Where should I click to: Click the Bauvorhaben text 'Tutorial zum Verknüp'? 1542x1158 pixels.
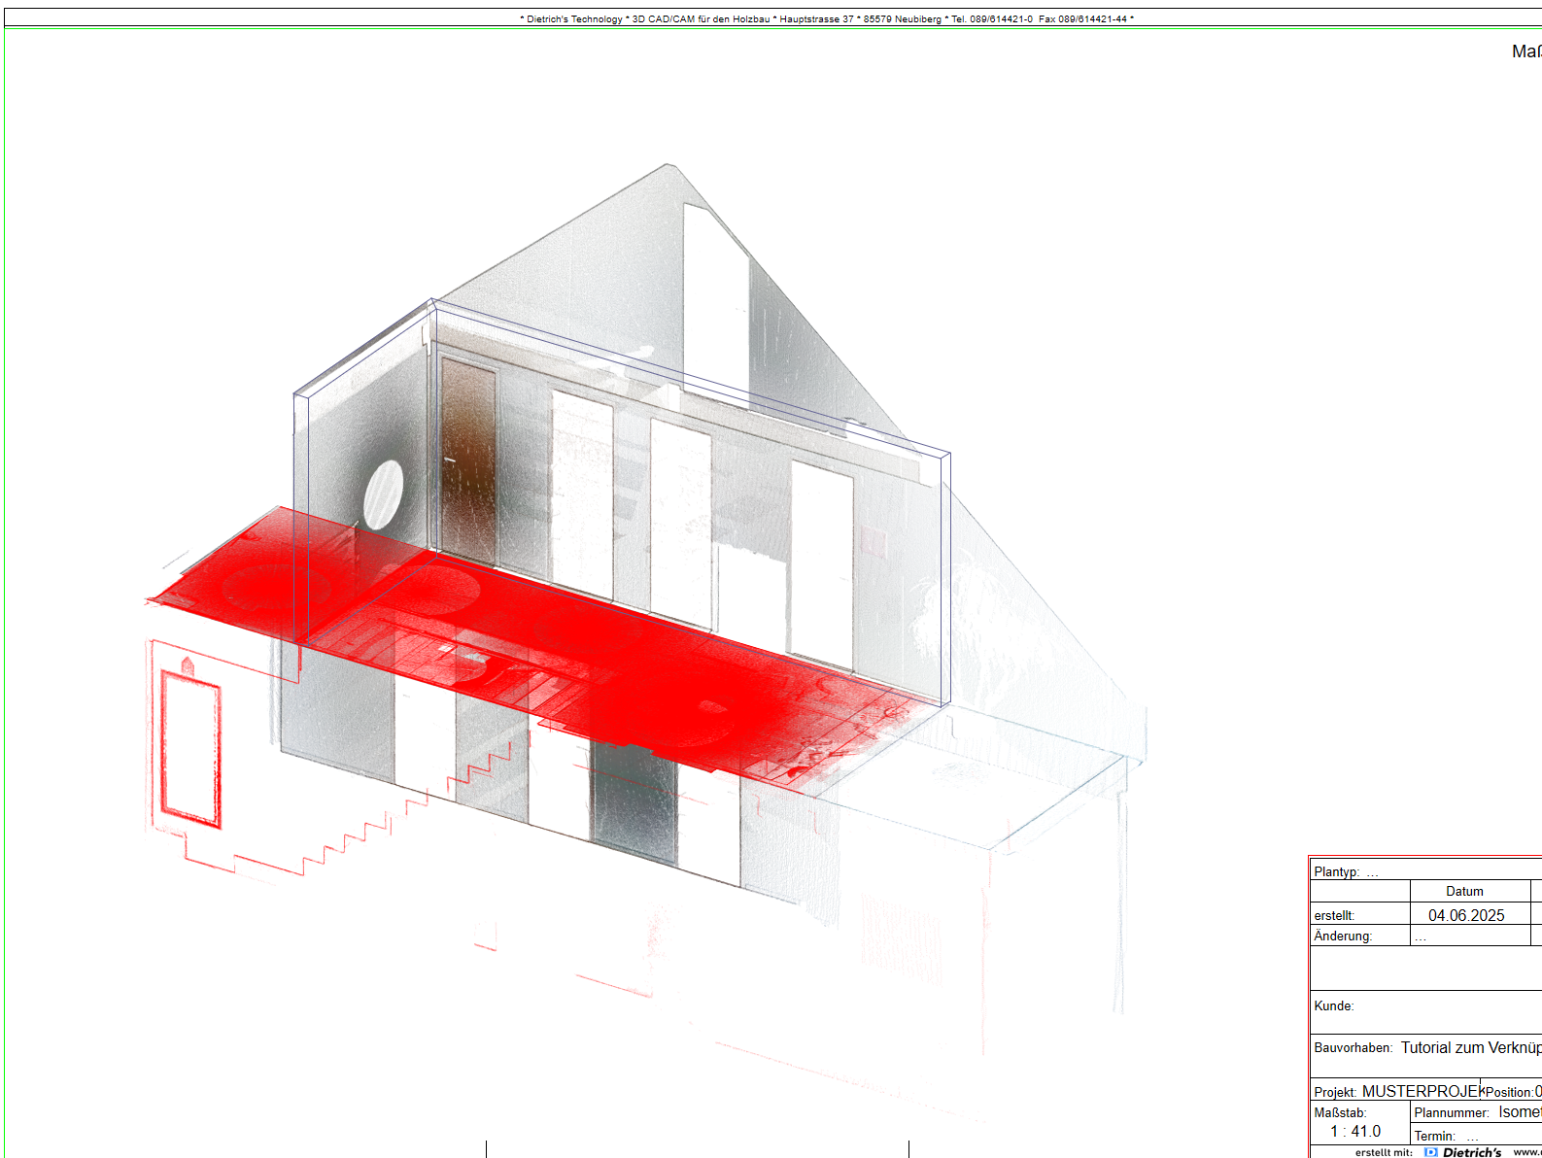click(1470, 1047)
